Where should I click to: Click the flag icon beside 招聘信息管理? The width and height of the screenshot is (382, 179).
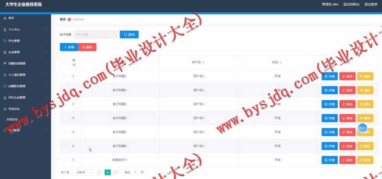5,63
